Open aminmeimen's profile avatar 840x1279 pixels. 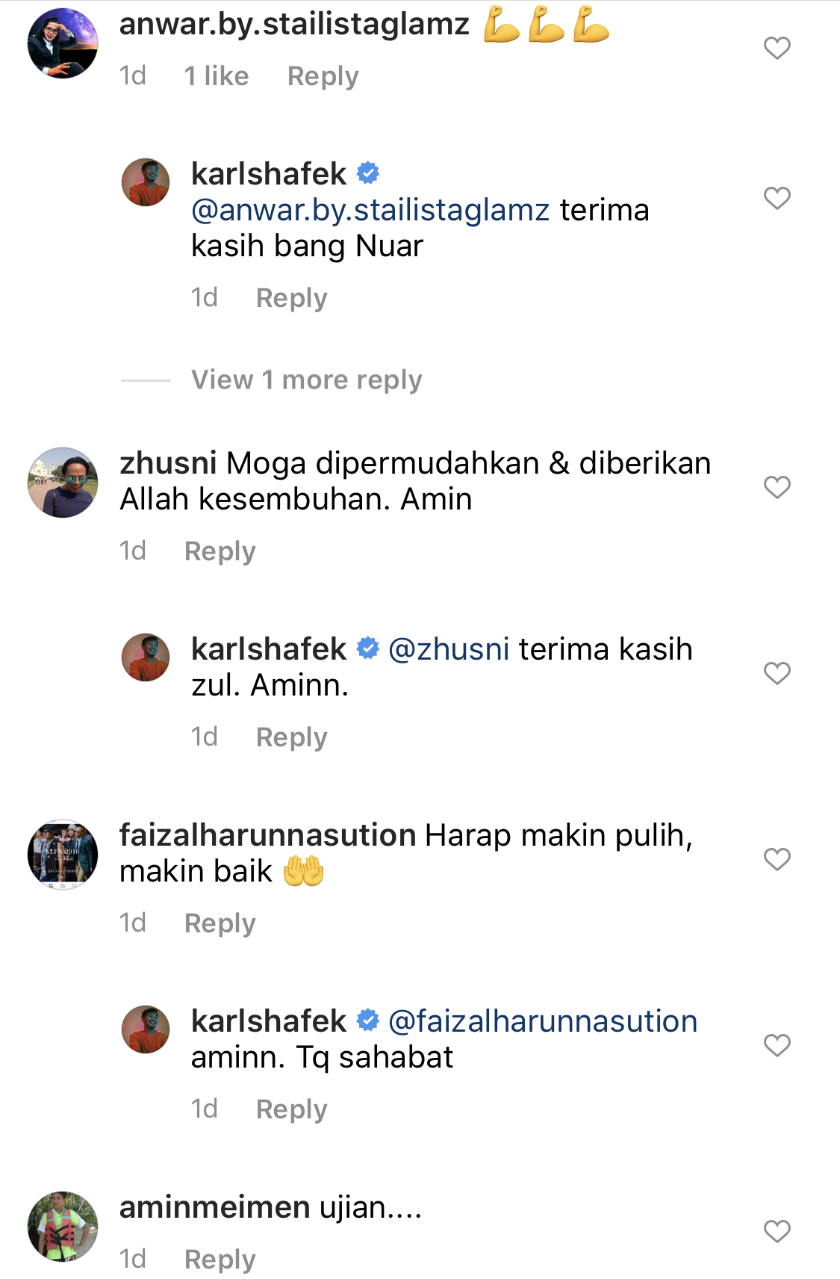[x=63, y=1227]
